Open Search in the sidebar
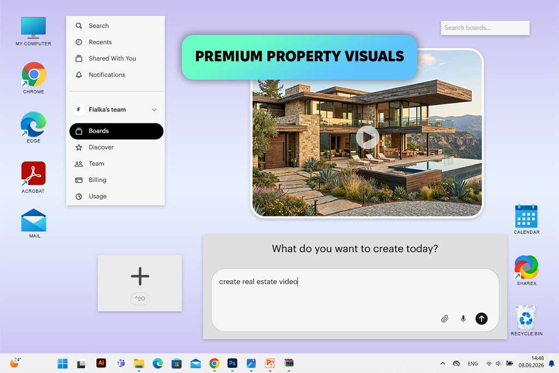The image size is (559, 373). [116, 26]
